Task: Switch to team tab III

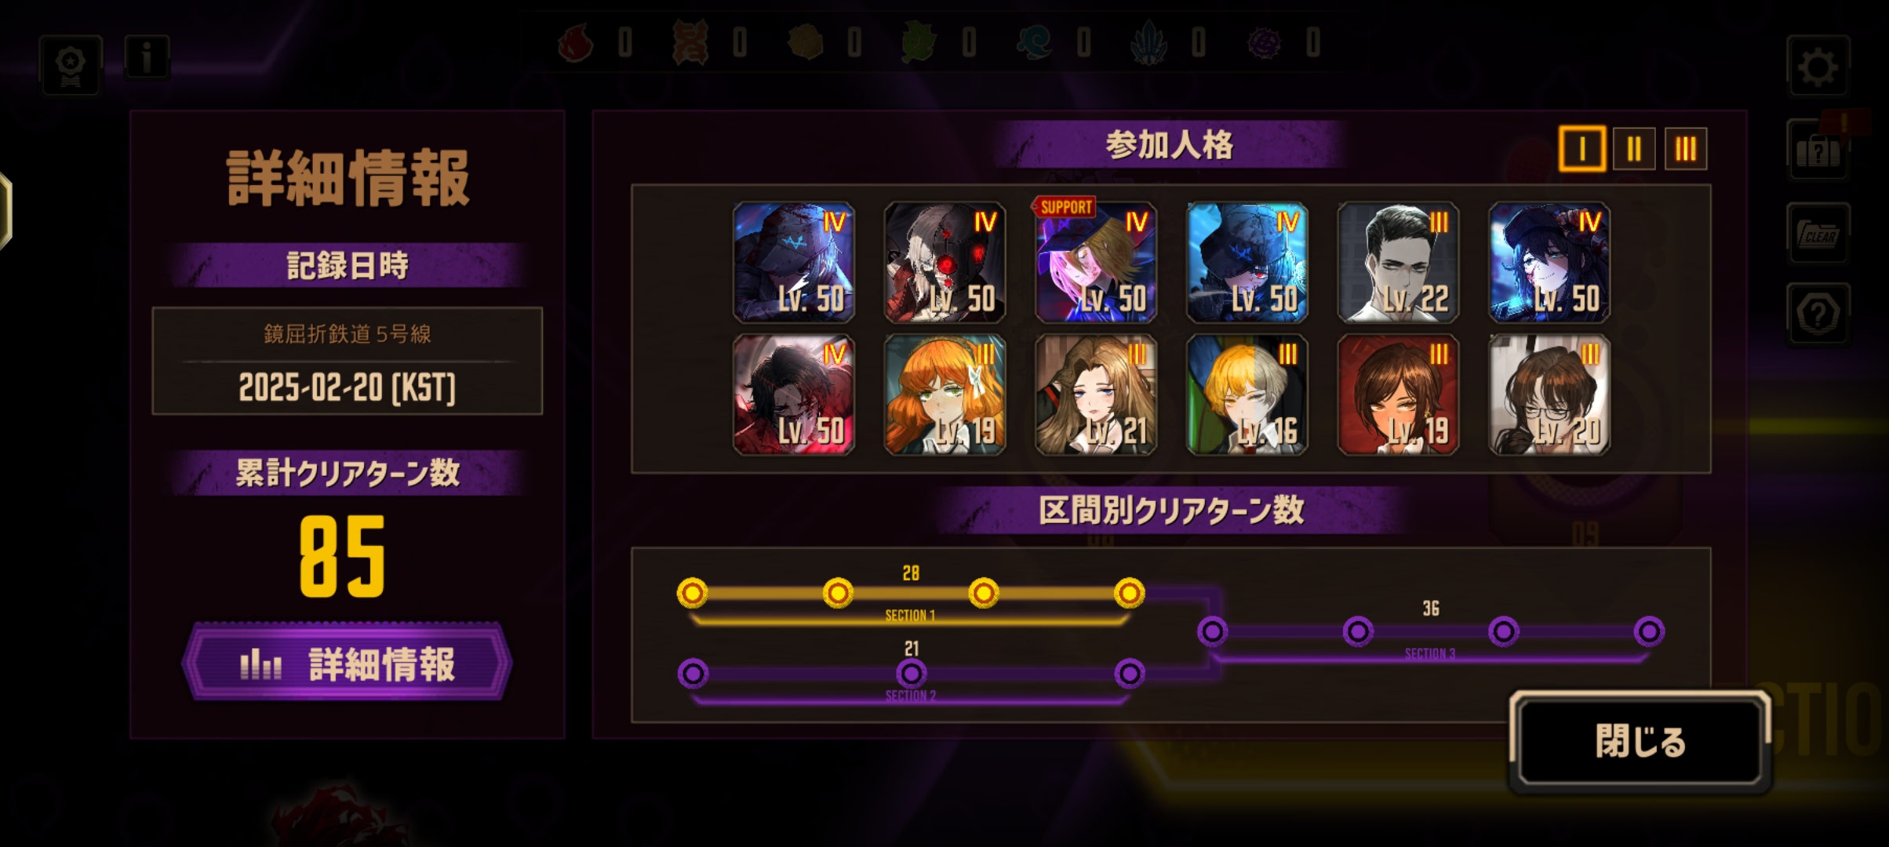Action: [1685, 148]
